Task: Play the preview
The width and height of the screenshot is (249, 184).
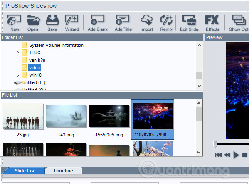Action: coord(236,155)
